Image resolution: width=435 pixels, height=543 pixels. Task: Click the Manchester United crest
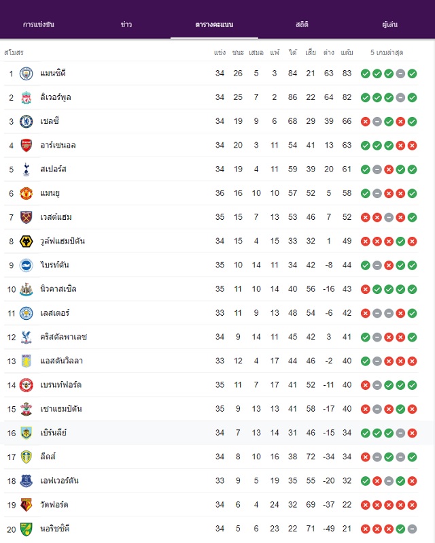coord(27,193)
